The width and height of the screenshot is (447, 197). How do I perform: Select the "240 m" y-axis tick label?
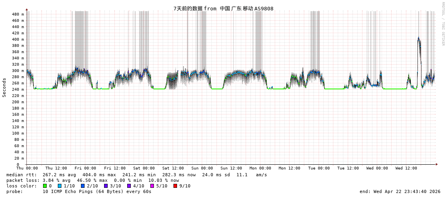tap(18, 89)
